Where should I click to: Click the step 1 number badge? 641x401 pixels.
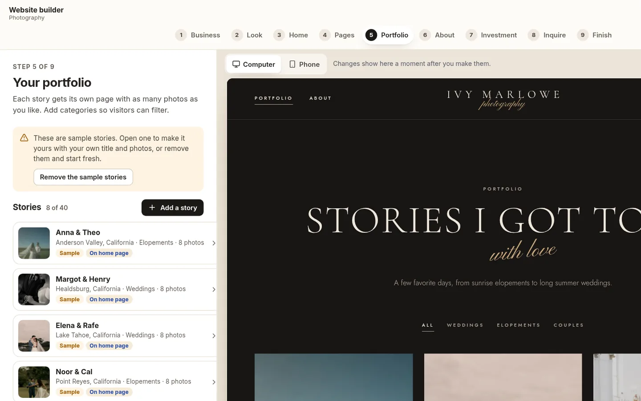pyautogui.click(x=181, y=35)
